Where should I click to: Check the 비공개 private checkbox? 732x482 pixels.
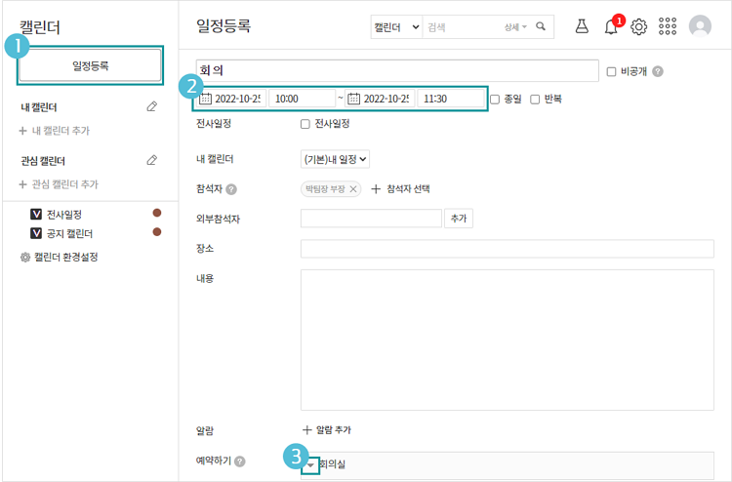click(611, 72)
